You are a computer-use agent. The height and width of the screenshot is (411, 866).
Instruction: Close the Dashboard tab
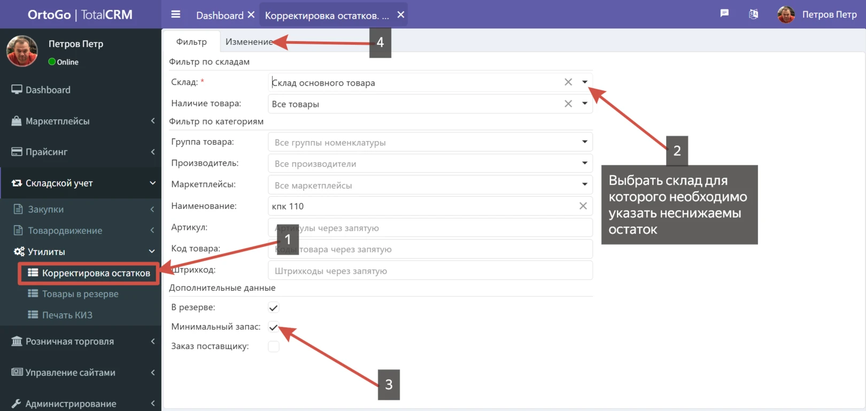251,15
